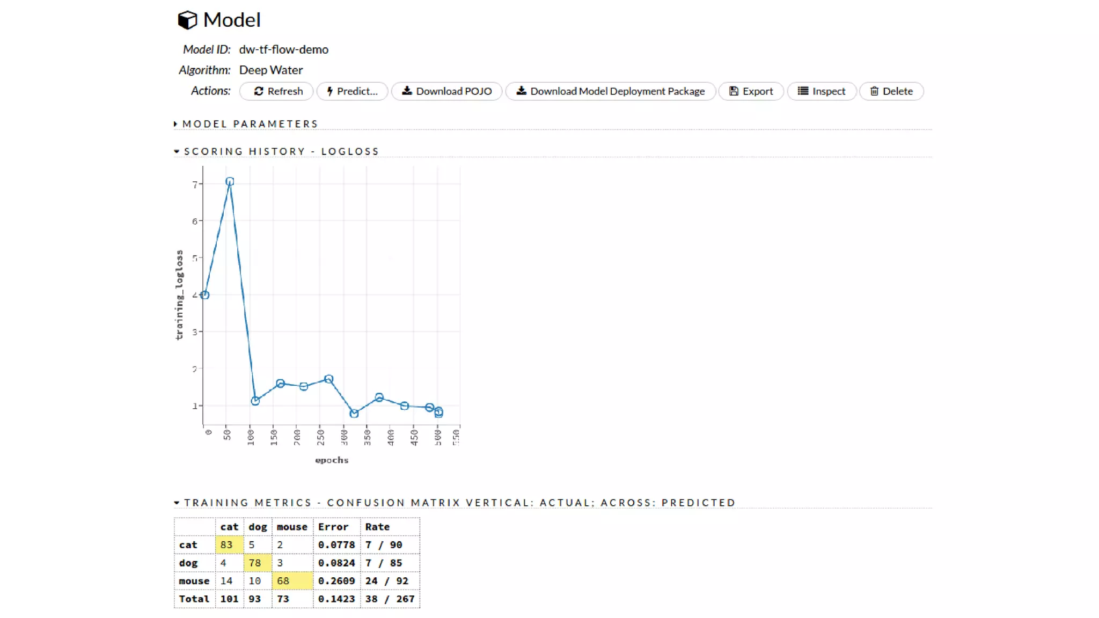Click the Predict lightning bolt icon
The width and height of the screenshot is (1099, 618).
329,91
